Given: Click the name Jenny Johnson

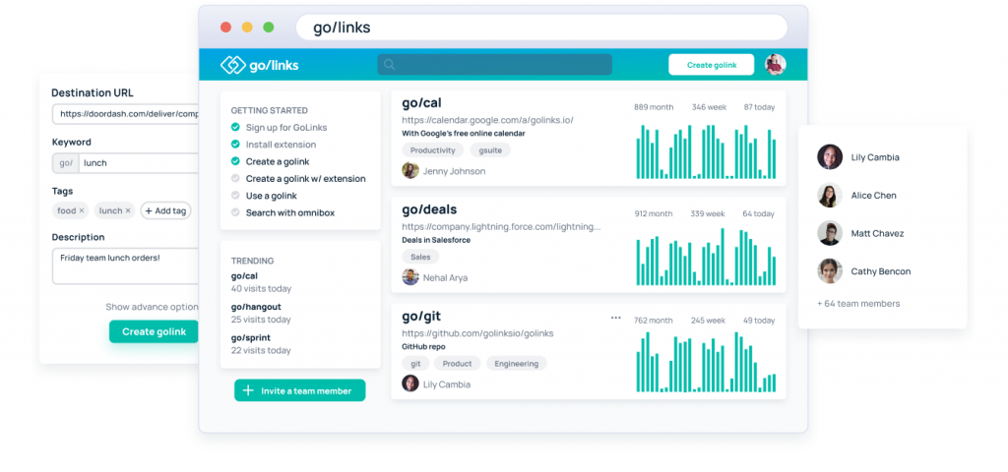Looking at the screenshot, I should (x=454, y=171).
